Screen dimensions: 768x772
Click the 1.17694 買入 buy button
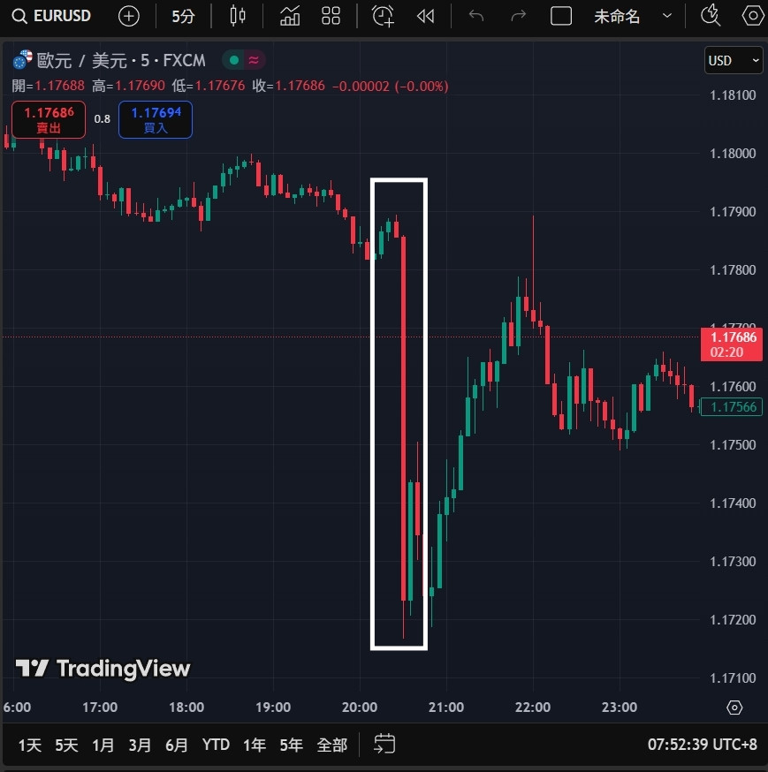click(x=156, y=119)
